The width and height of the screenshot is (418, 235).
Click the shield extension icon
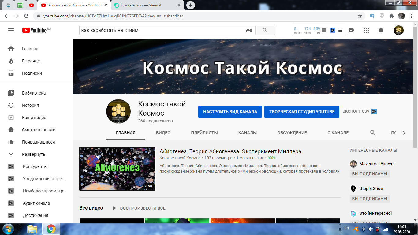point(382,16)
